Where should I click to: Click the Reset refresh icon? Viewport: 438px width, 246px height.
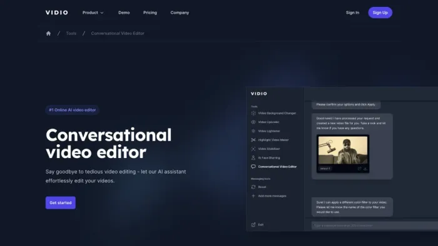253,187
